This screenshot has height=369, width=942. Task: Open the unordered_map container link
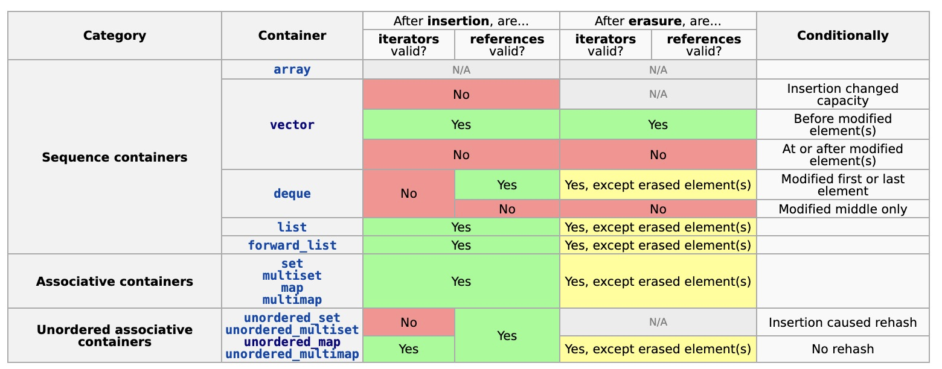pyautogui.click(x=292, y=342)
